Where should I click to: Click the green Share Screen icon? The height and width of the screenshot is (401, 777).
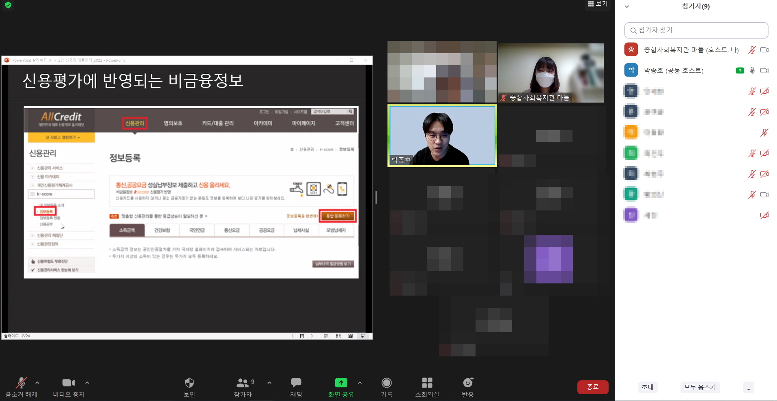(x=341, y=383)
